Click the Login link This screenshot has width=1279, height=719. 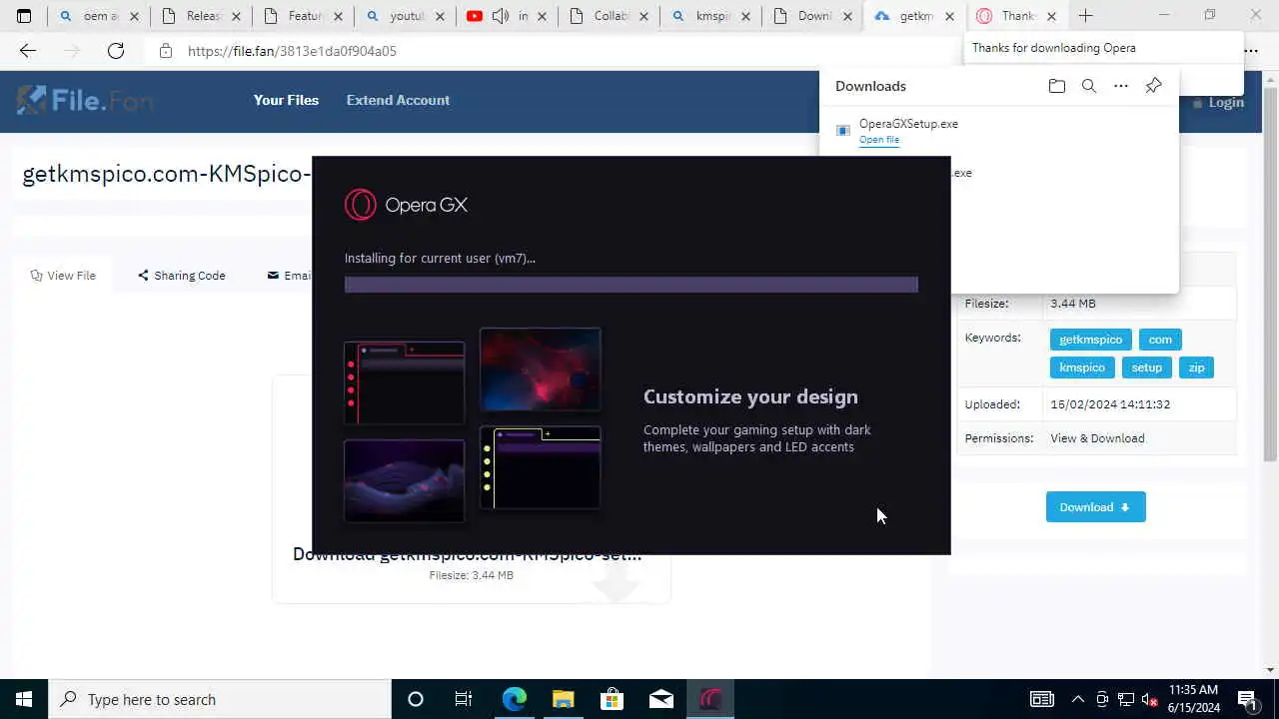(x=1218, y=102)
